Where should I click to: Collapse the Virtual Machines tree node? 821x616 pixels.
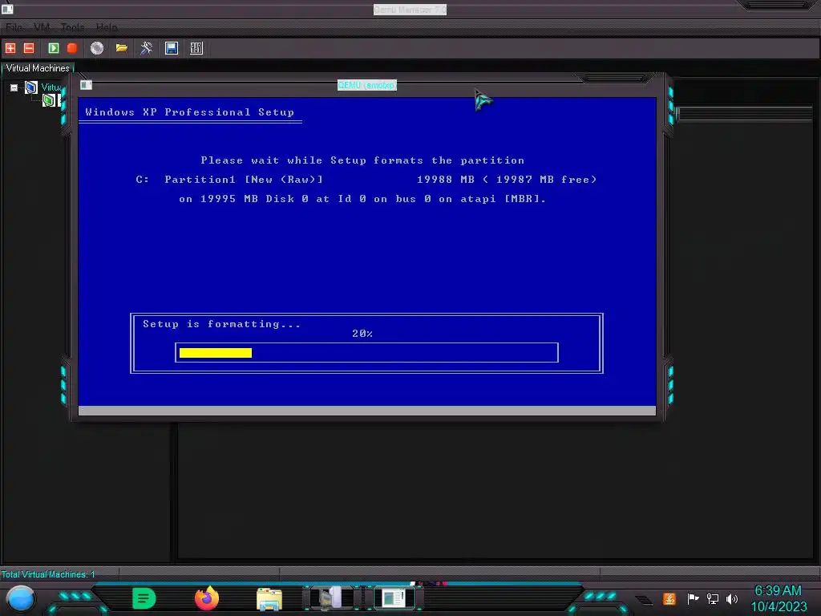14,87
